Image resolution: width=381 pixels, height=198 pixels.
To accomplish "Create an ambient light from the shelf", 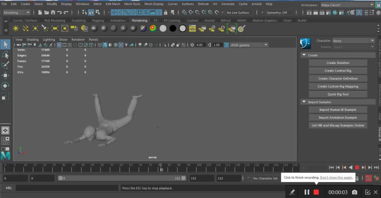I will click(x=16, y=29).
